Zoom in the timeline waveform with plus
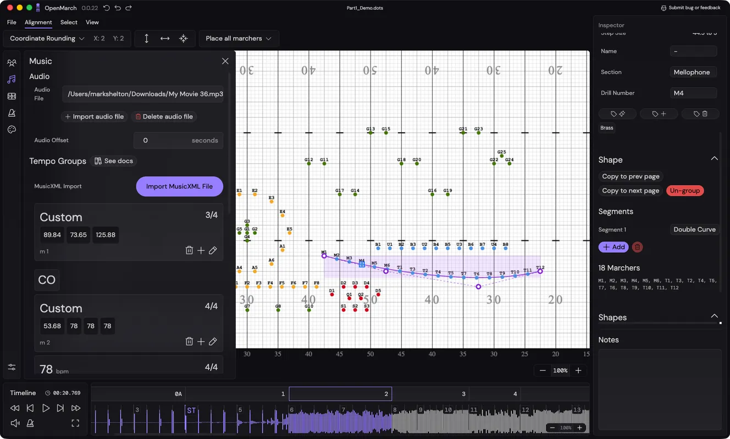Image resolution: width=730 pixels, height=439 pixels. 579,427
